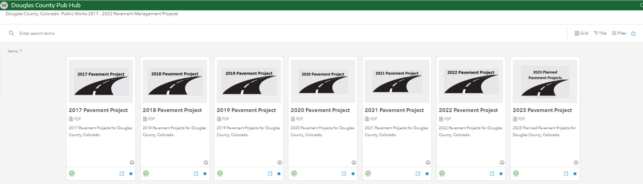
Task: Click the Douglas County Pub Hub title
Action: pos(46,5)
